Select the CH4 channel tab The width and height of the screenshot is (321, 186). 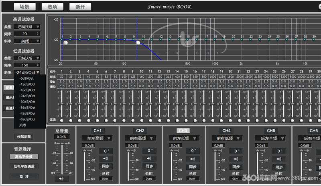point(226,131)
